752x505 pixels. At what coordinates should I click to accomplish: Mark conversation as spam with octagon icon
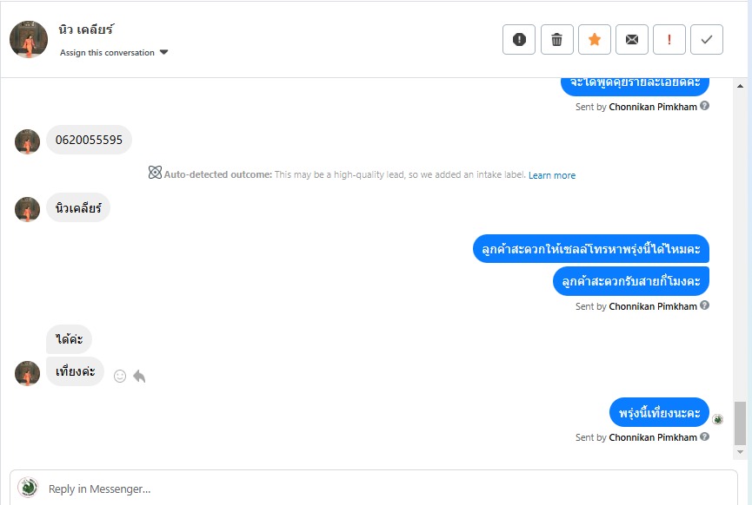(x=519, y=39)
